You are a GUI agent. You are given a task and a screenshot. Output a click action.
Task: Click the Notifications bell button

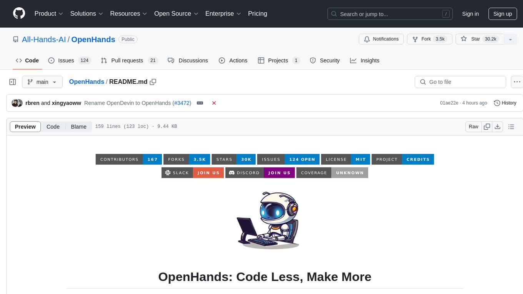pos(381,39)
